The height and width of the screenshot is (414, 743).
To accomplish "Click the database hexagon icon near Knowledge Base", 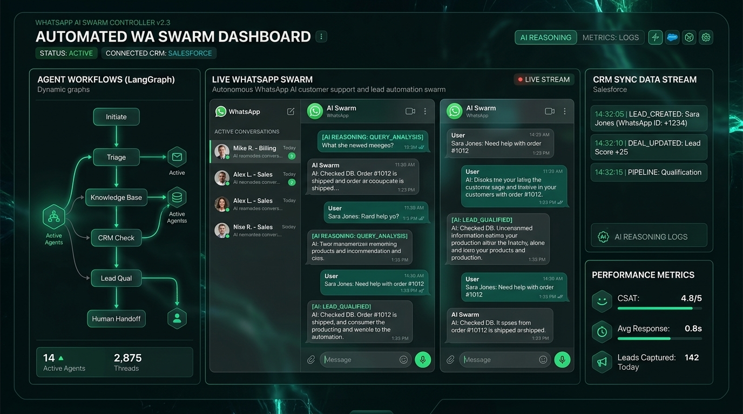I will (x=177, y=197).
